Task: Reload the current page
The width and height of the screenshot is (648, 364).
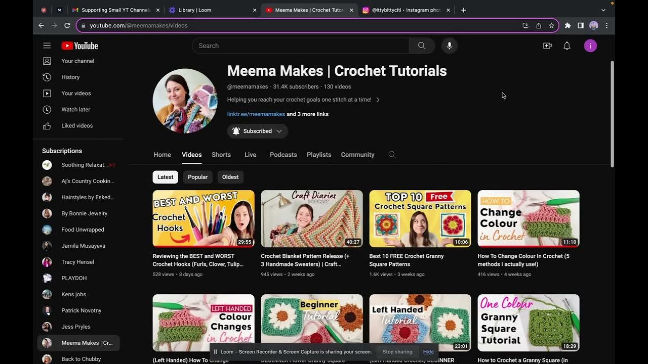Action: click(x=67, y=25)
